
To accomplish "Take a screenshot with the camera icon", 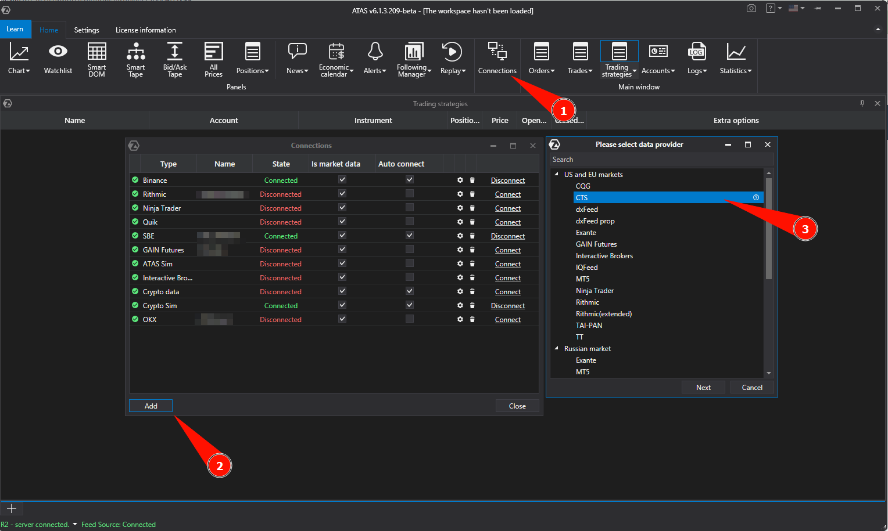I will [x=751, y=8].
